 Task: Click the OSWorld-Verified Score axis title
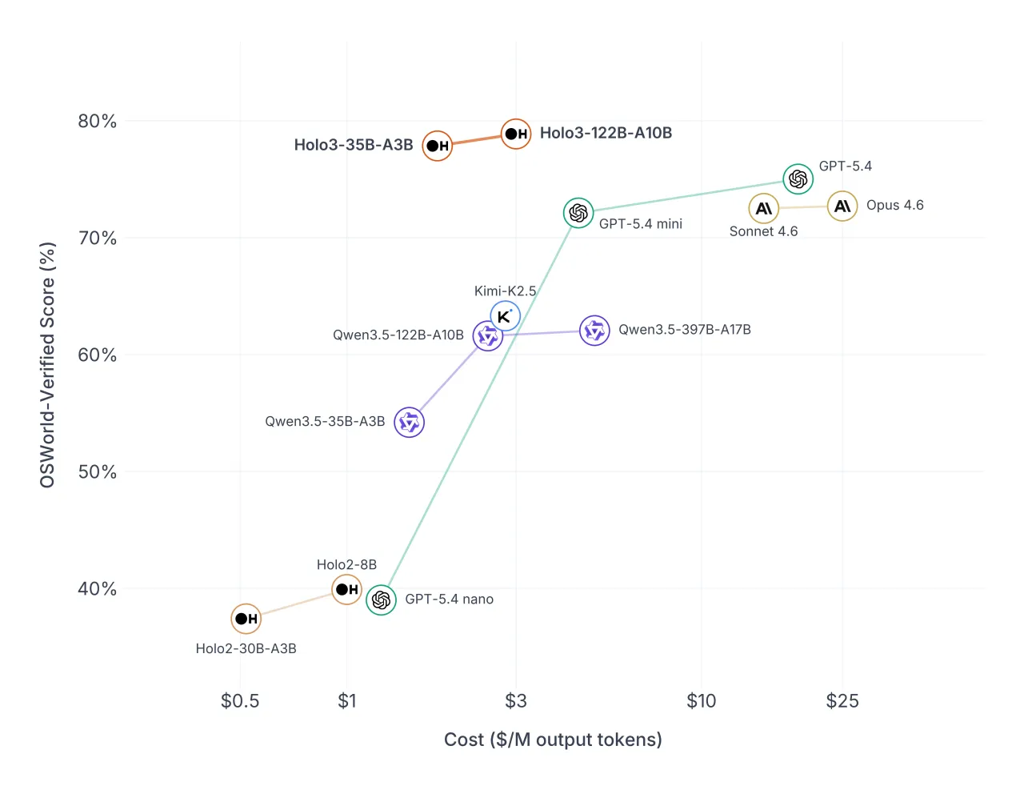(47, 365)
